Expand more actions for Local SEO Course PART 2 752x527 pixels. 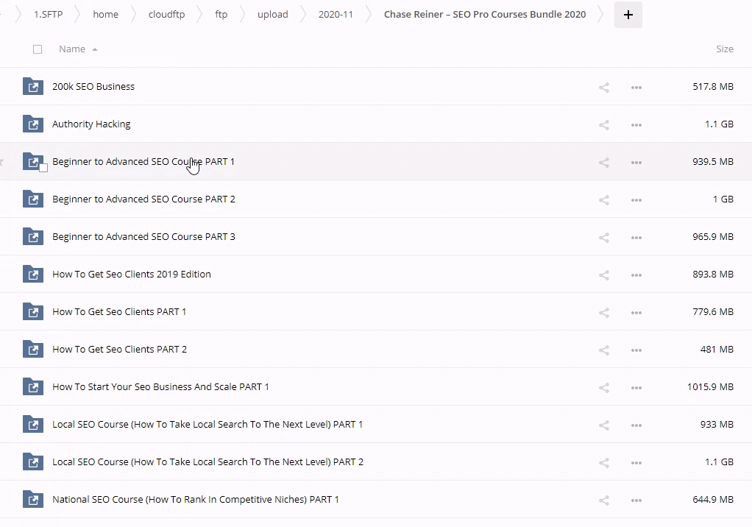pyautogui.click(x=636, y=463)
